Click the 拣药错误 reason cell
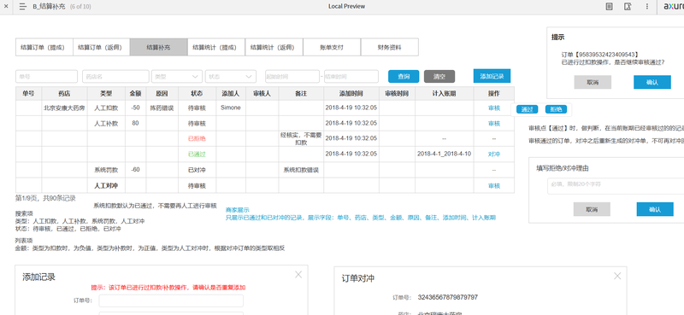The image size is (684, 315). [162, 108]
